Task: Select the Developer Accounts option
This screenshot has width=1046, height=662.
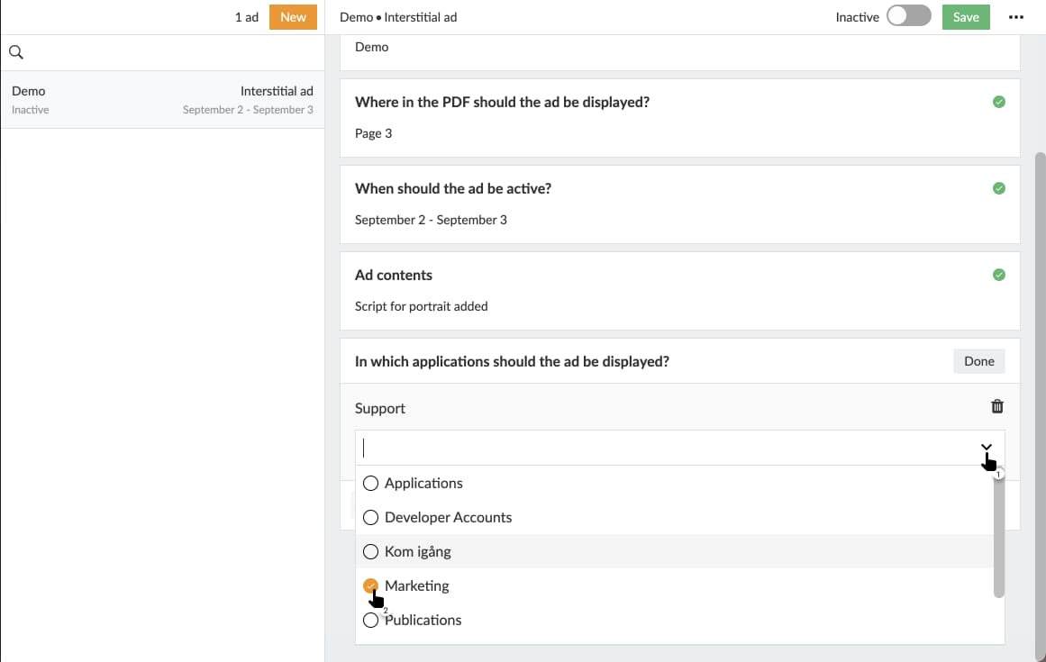Action: point(371,517)
